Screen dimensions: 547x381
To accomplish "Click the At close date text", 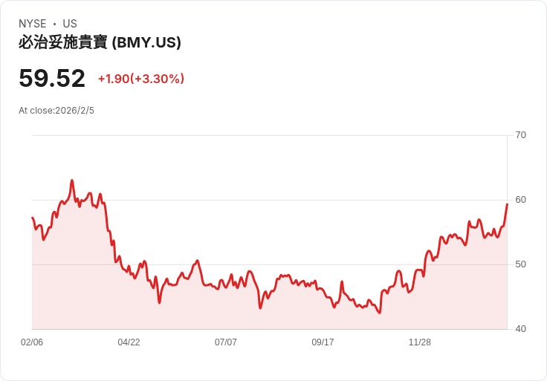I will (x=56, y=111).
